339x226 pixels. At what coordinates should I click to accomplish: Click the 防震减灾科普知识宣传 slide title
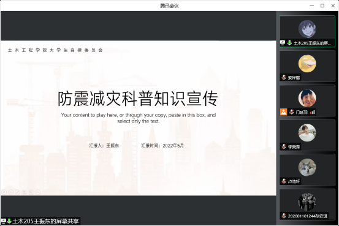pos(137,99)
